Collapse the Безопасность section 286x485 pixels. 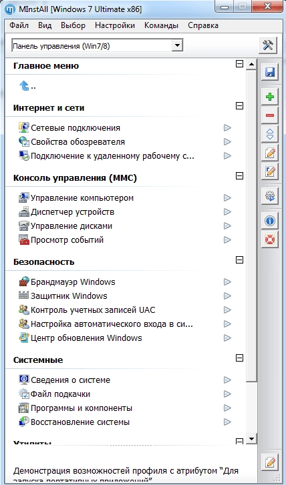pos(239,260)
